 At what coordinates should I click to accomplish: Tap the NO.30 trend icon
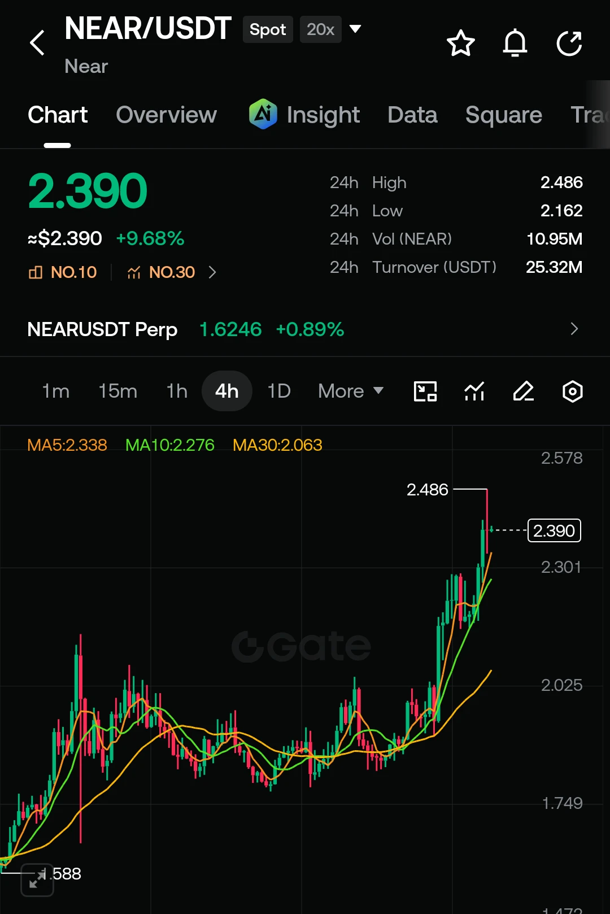pos(134,273)
